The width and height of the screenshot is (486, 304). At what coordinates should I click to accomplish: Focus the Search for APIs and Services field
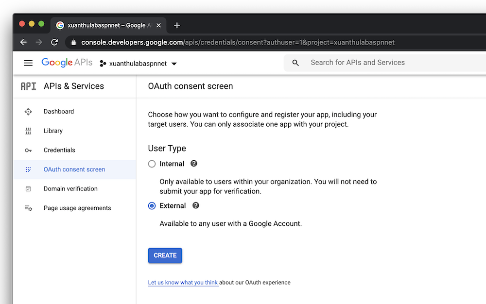[384, 63]
